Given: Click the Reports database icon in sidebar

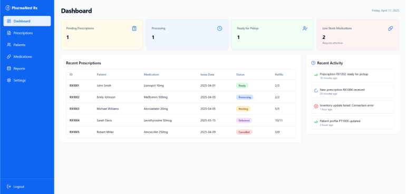Looking at the screenshot, I should click(x=9, y=69).
